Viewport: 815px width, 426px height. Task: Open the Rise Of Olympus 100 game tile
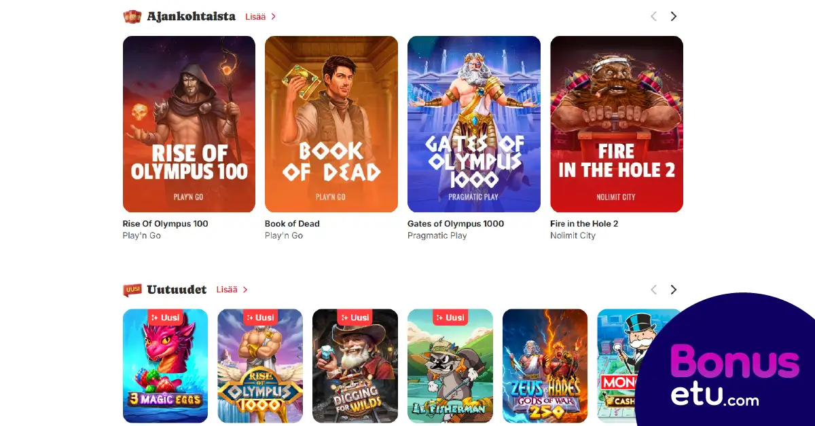189,124
